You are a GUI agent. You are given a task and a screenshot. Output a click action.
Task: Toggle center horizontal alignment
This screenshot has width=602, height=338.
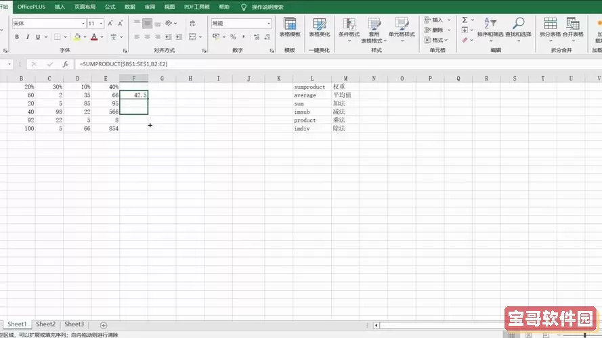[147, 37]
